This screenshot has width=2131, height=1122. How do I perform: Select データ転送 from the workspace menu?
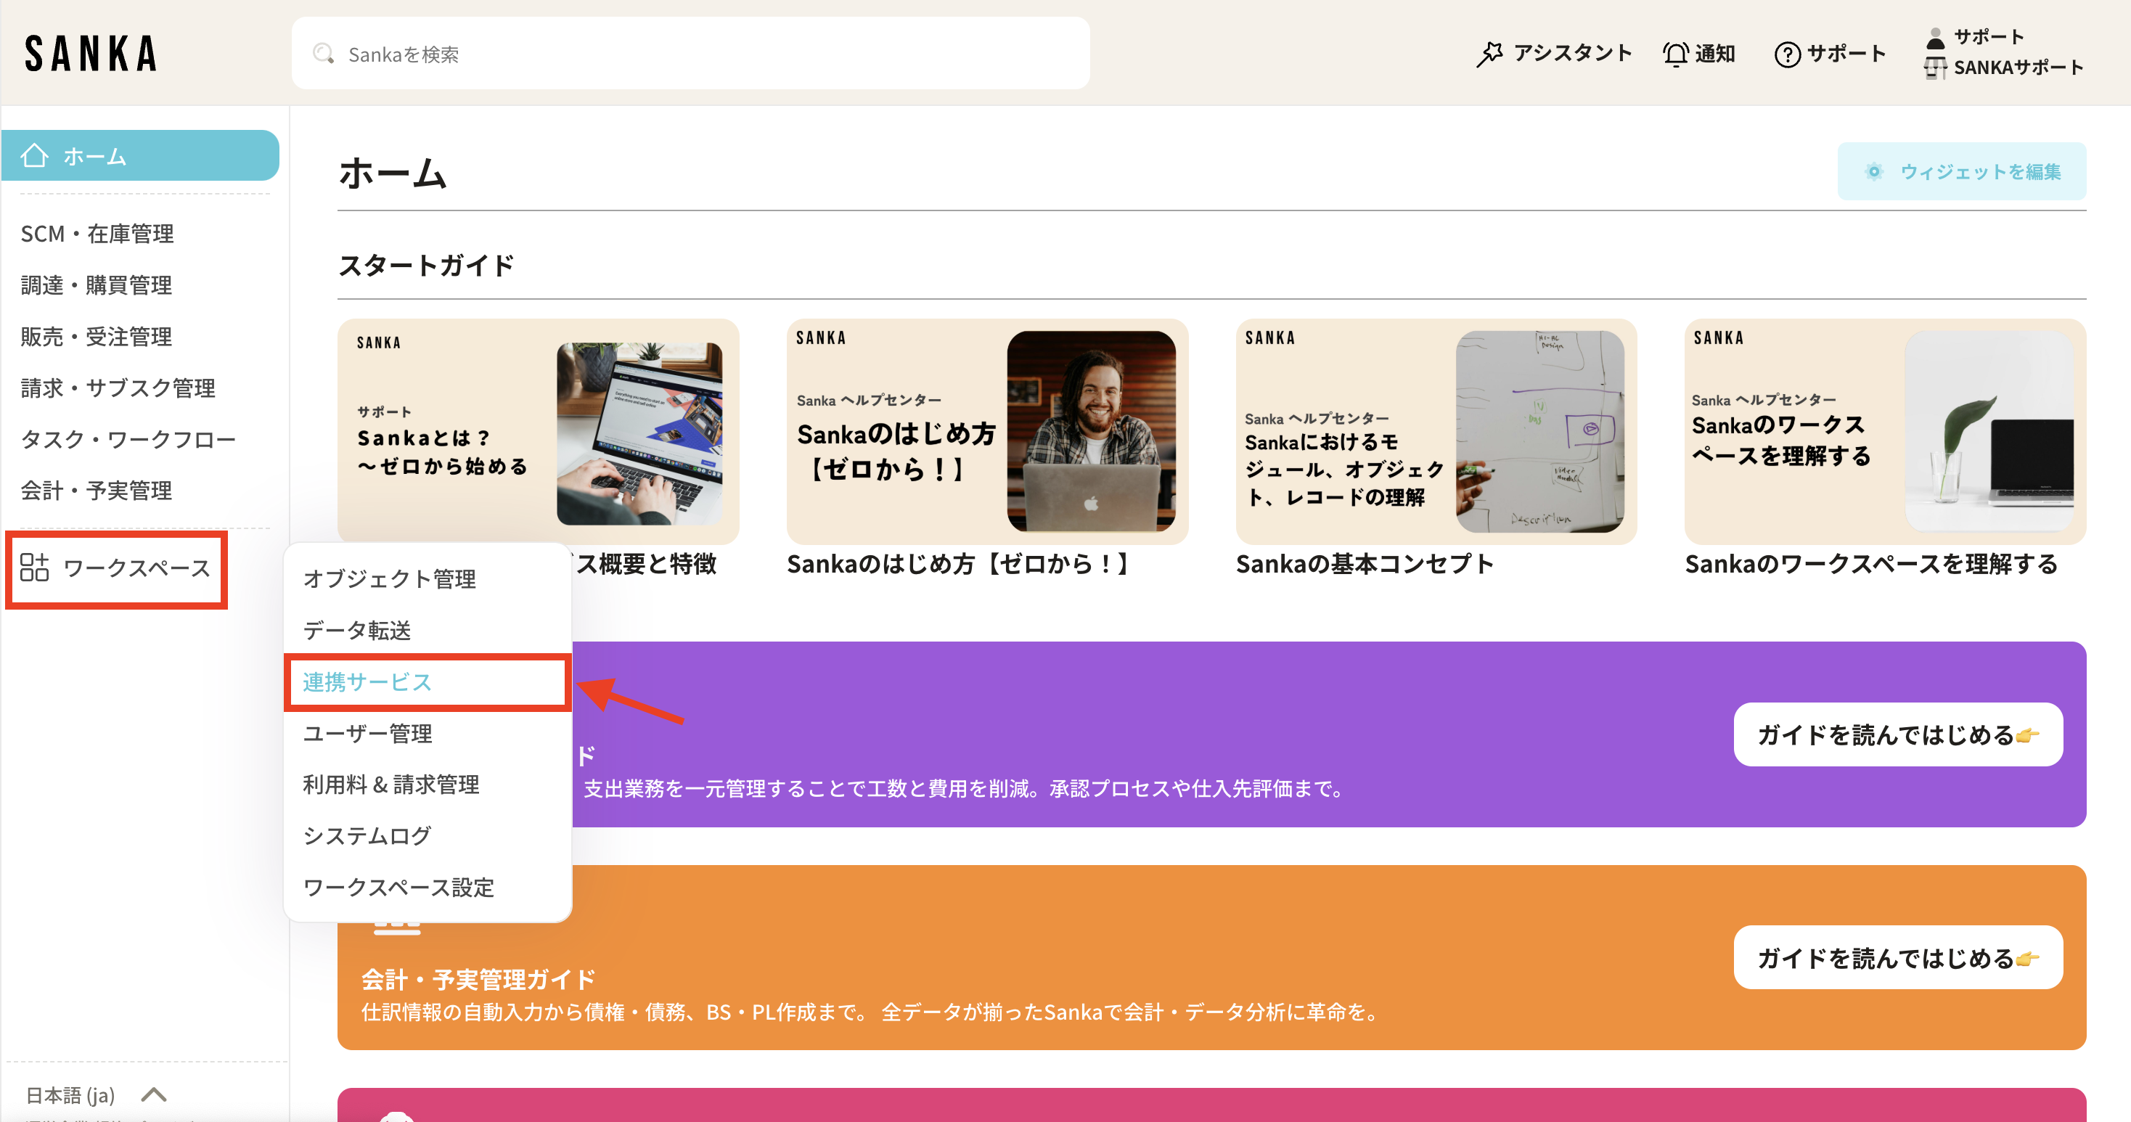coord(356,631)
